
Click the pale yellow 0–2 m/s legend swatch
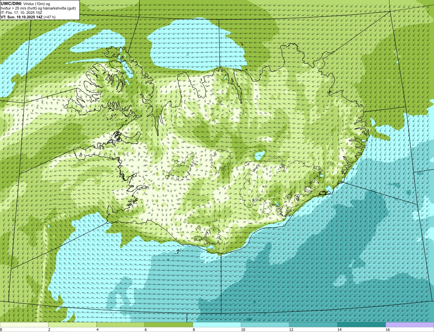(24, 325)
